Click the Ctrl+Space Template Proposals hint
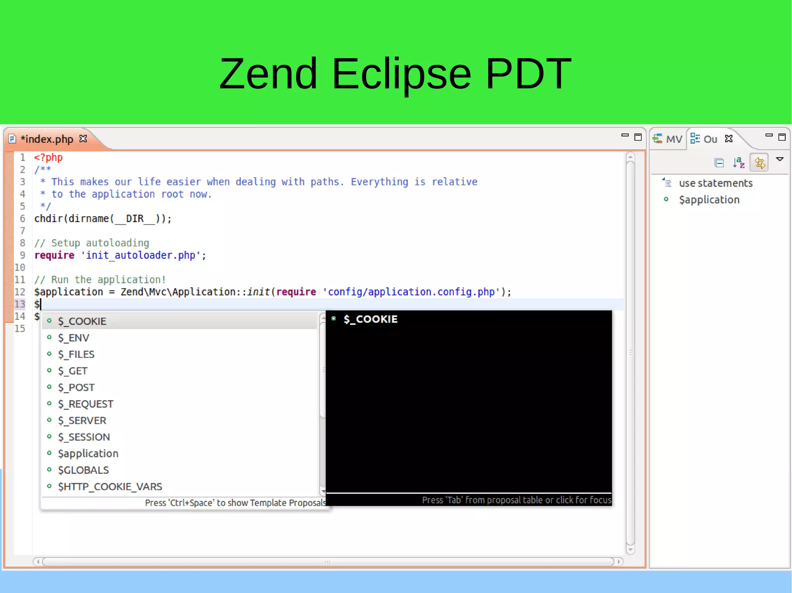Viewport: 792px width, 593px height. click(x=236, y=503)
